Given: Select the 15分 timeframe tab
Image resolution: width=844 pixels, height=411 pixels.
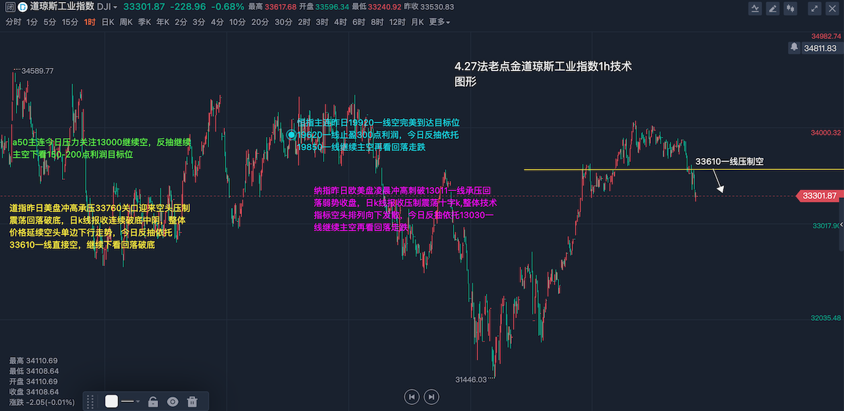Looking at the screenshot, I should pos(70,22).
